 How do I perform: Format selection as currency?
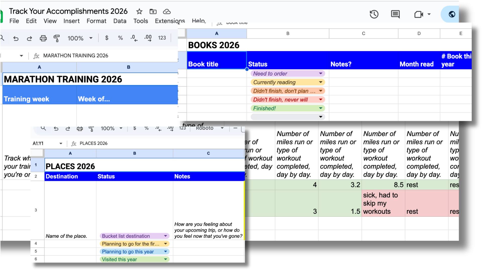106,38
